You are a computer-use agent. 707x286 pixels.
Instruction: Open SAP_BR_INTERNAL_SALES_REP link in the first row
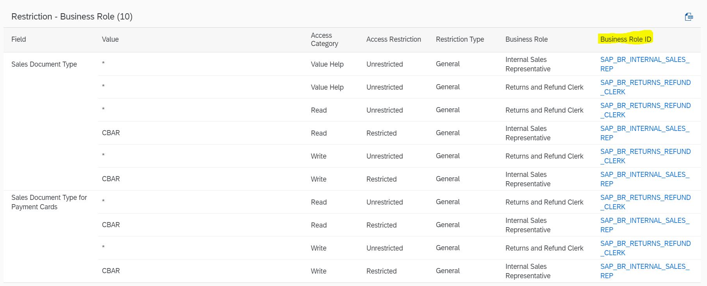645,64
